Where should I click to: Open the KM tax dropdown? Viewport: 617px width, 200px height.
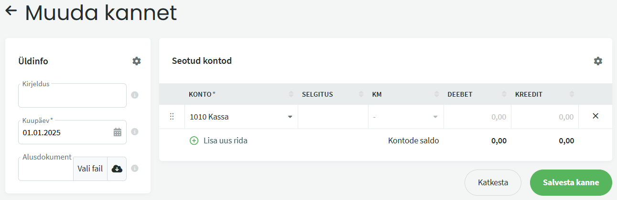435,117
